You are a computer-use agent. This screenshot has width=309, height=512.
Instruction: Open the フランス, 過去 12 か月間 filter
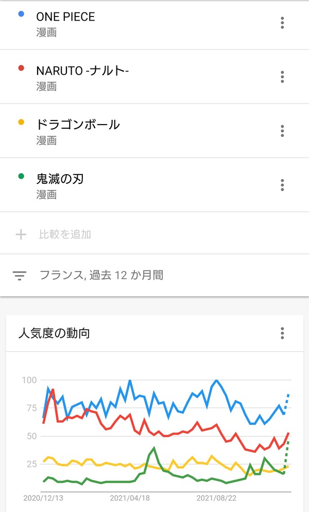[101, 275]
